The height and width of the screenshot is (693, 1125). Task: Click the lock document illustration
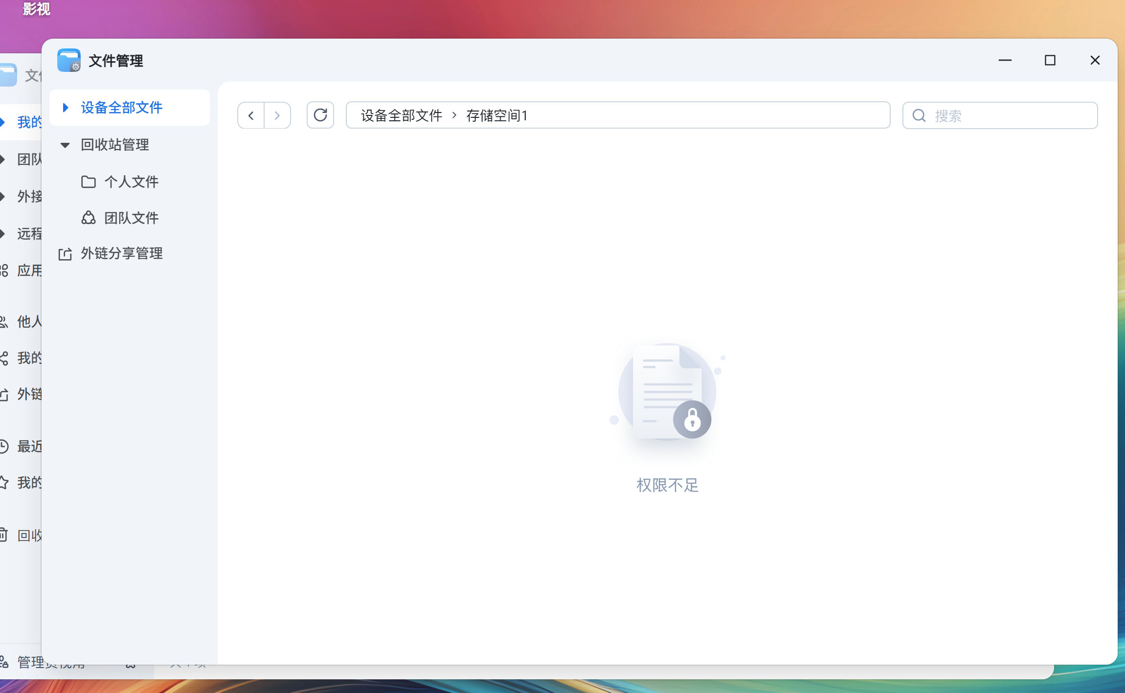point(667,392)
